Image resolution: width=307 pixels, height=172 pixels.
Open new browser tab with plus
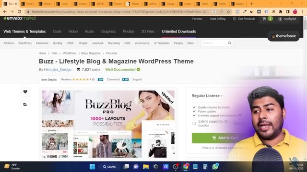coord(251,4)
